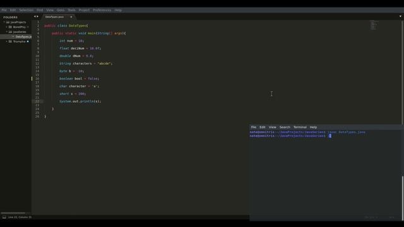Click the 'public class DataTypes{' line
Image resolution: width=404 pixels, height=227 pixels.
pyautogui.click(x=66, y=26)
